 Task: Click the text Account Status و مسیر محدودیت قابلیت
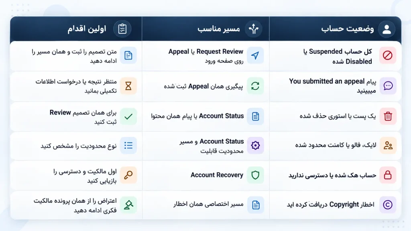(212, 146)
